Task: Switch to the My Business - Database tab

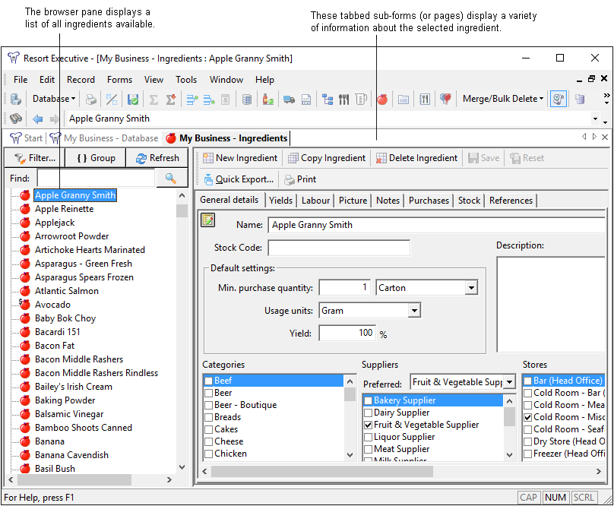Action: (105, 138)
